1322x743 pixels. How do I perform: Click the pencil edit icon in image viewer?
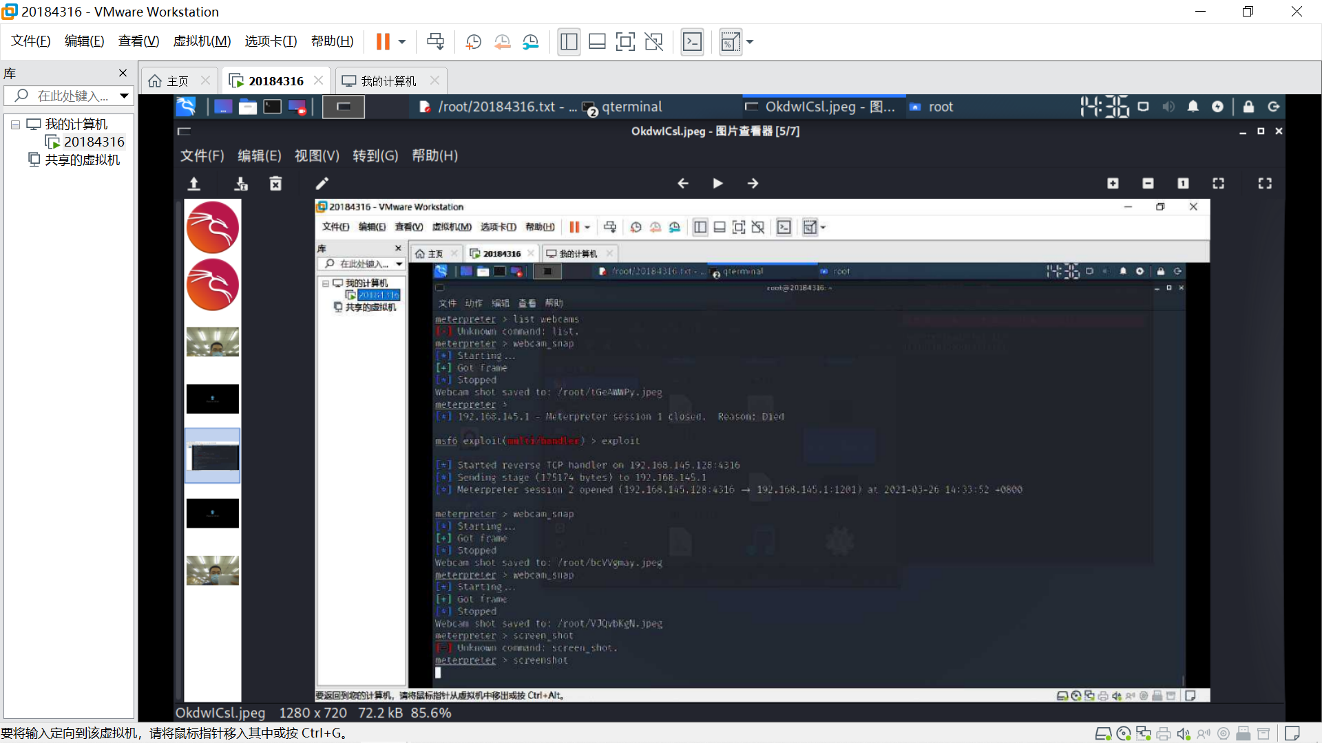tap(322, 184)
